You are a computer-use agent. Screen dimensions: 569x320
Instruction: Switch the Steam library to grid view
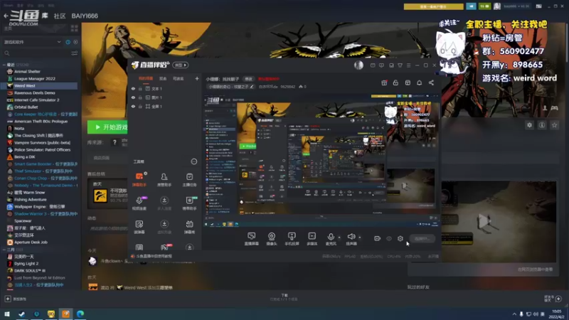click(x=75, y=28)
